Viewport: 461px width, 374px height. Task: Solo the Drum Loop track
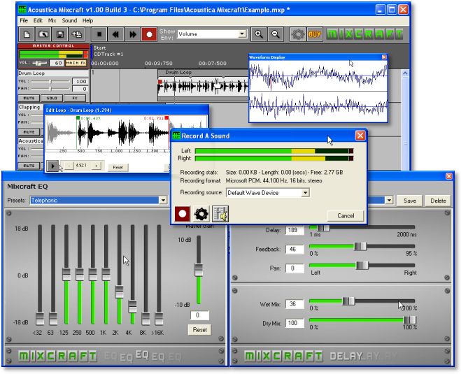[x=50, y=98]
